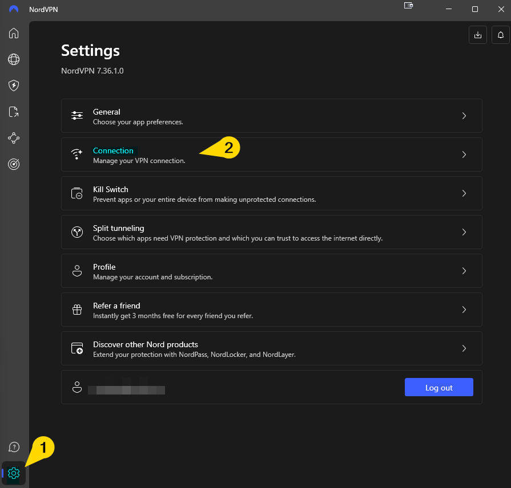Image resolution: width=511 pixels, height=488 pixels.
Task: Click the Kill Switch icon
Action: (x=77, y=193)
